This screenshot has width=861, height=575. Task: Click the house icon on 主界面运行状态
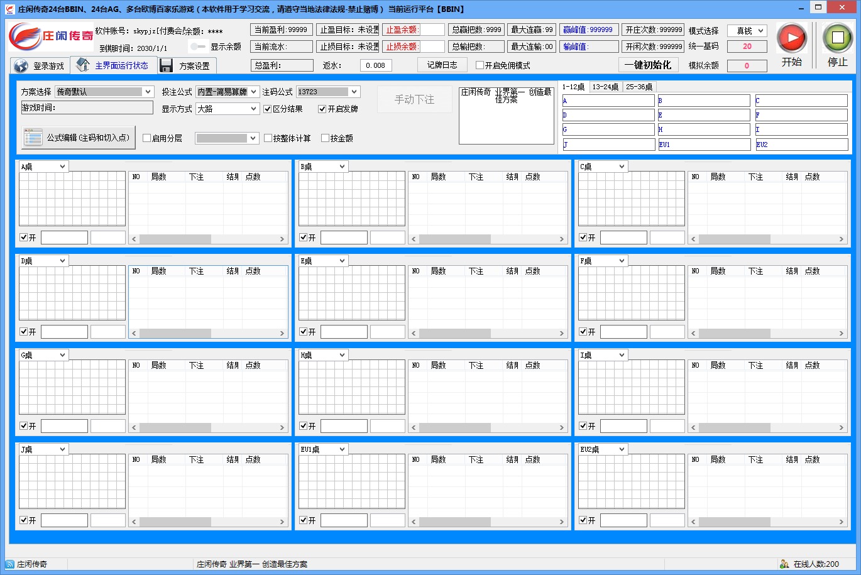[x=83, y=65]
